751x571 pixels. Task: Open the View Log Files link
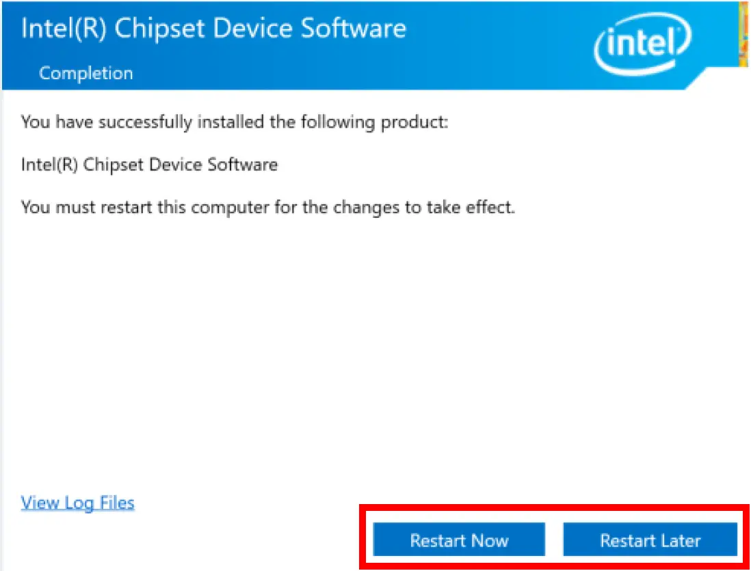point(78,503)
